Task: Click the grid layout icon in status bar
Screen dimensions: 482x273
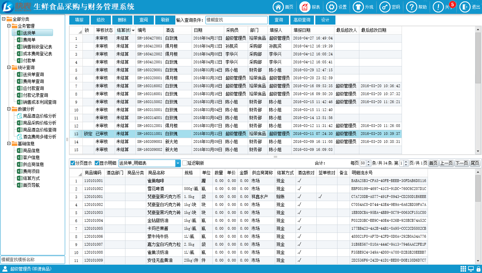Action: [463, 269]
